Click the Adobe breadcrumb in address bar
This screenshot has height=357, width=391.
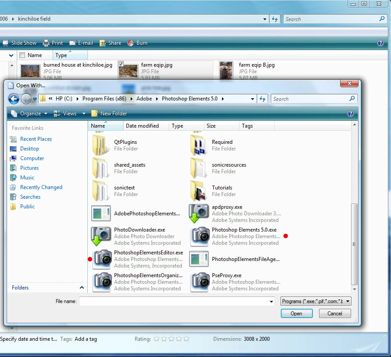144,99
